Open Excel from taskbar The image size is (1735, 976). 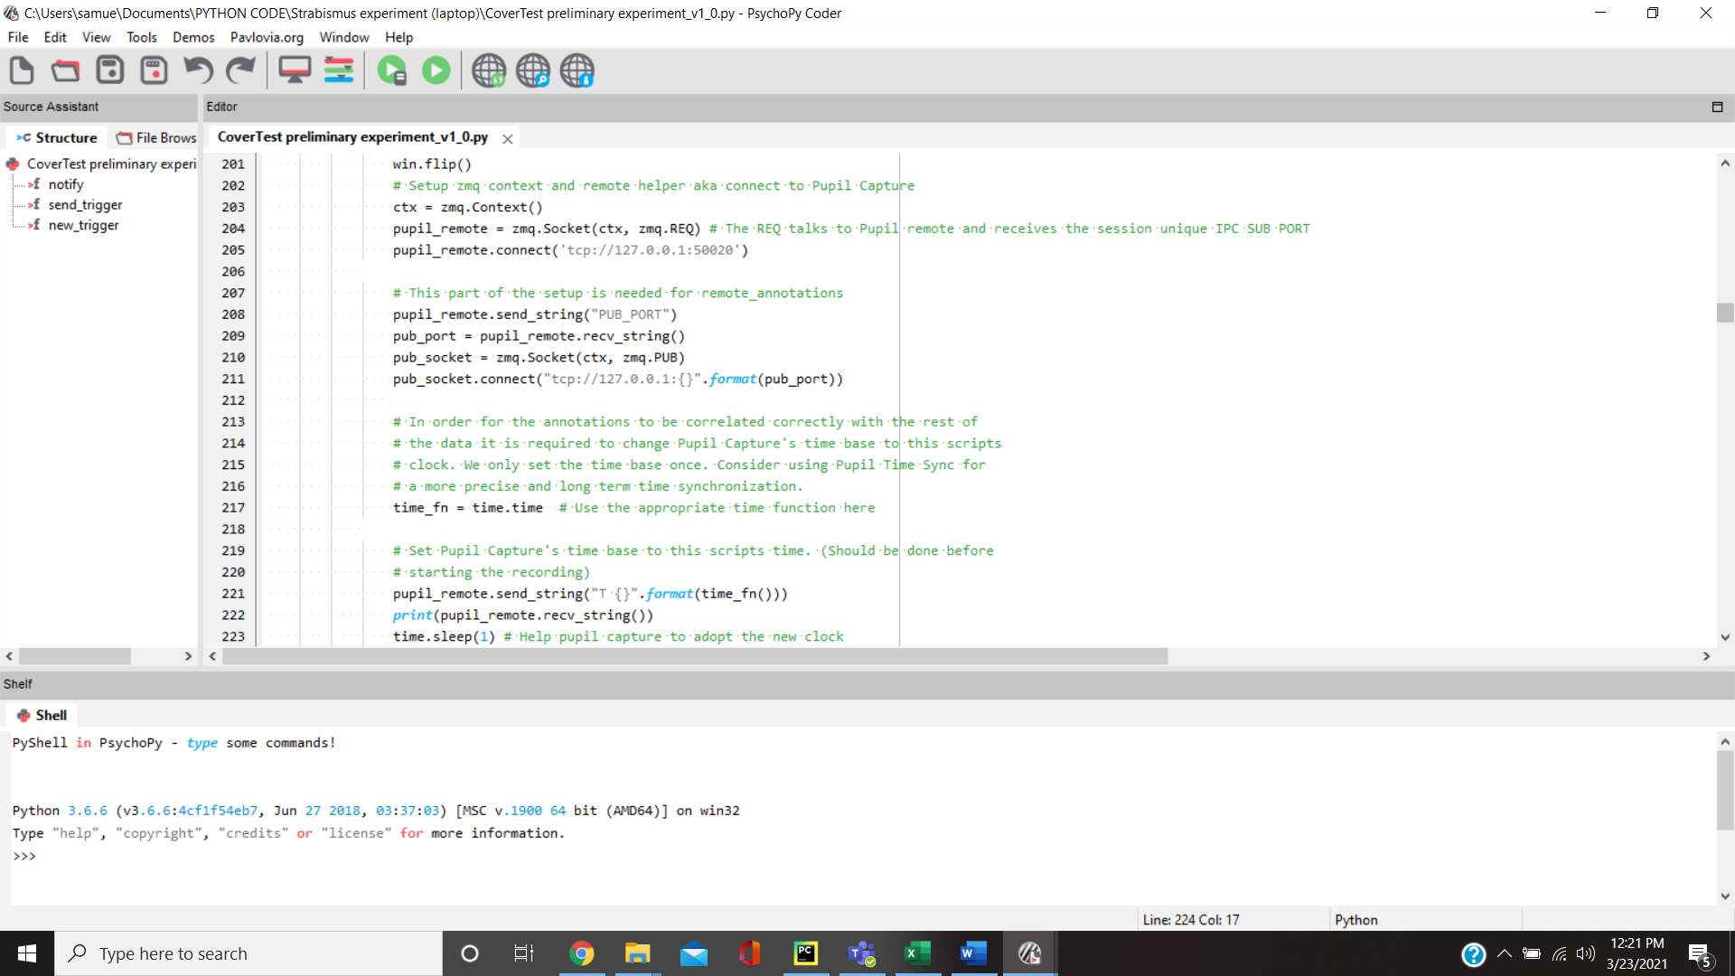click(x=917, y=953)
